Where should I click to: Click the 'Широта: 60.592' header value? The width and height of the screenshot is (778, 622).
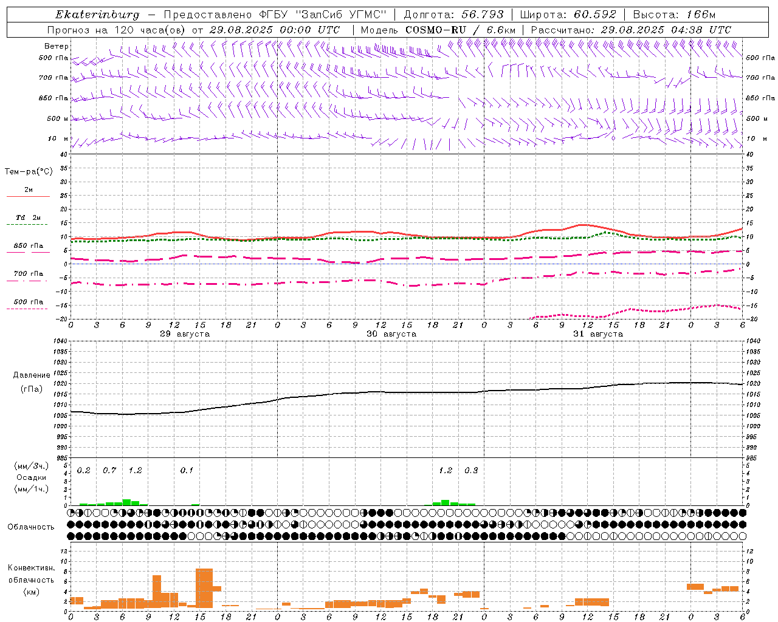tap(568, 15)
